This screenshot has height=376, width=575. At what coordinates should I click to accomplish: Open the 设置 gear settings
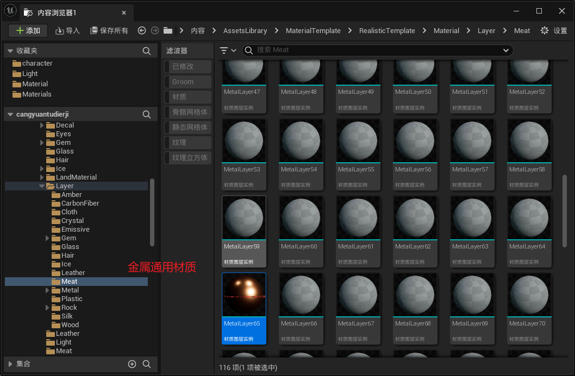coord(553,31)
